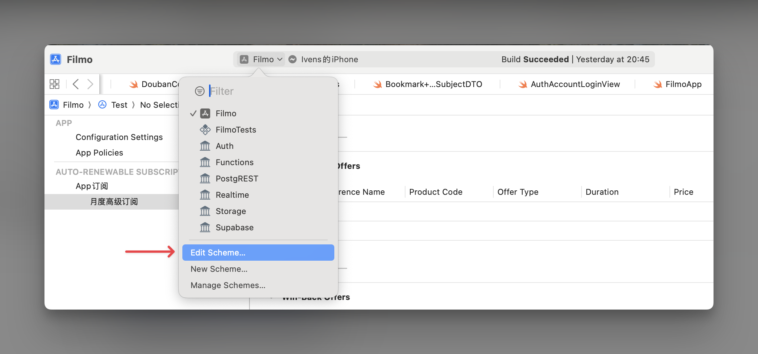Screen dimensions: 758x354
Task: Select the checked Filmo scheme
Action: point(226,113)
